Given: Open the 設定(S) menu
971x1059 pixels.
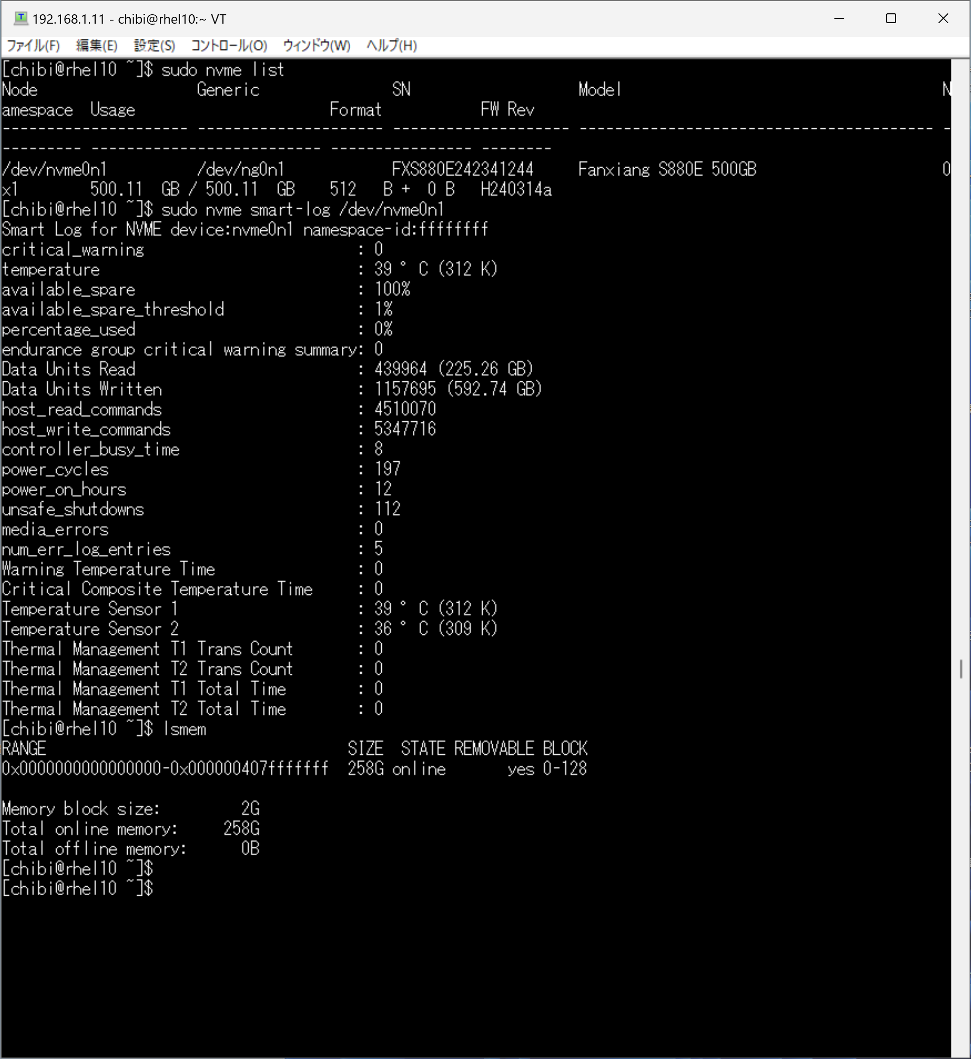Looking at the screenshot, I should point(154,46).
